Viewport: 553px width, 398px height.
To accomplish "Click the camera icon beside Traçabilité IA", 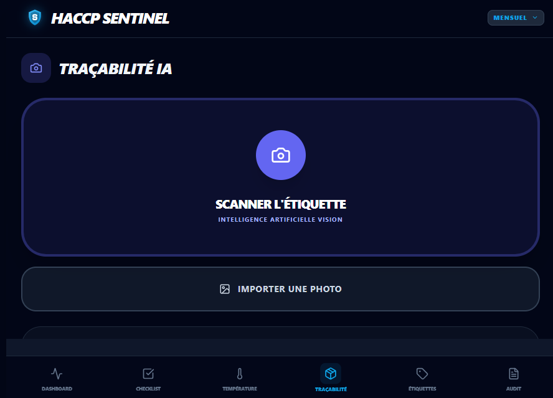I will (x=36, y=68).
